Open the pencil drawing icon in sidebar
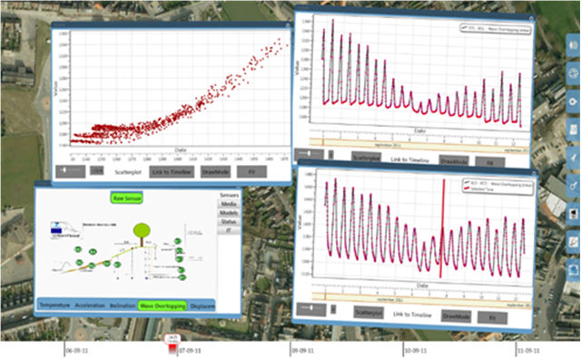The image size is (581, 358). click(x=573, y=242)
